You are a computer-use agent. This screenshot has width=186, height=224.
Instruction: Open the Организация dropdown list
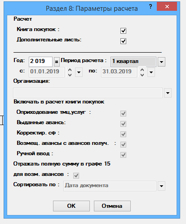(168, 93)
